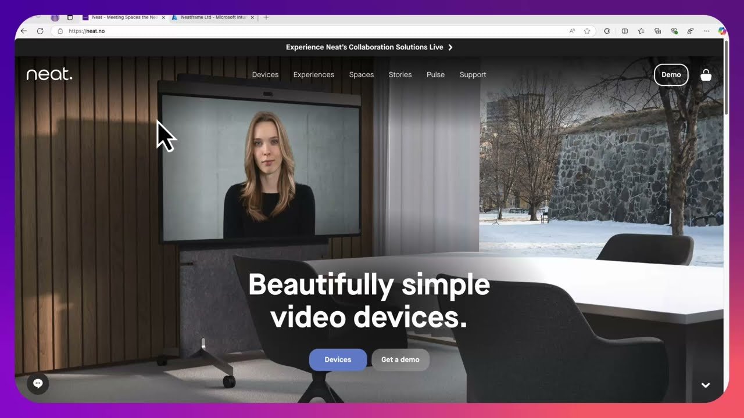Click the site permissions lock icon

62,31
